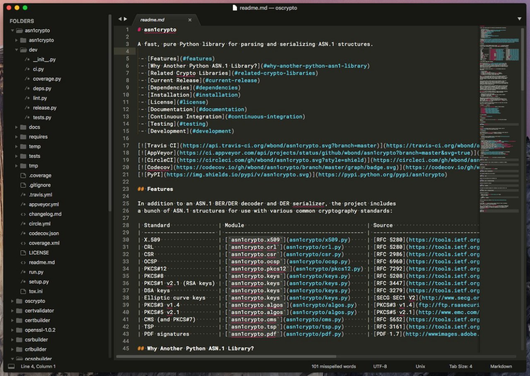530x376 pixels.
Task: Expand the requires folder
Action: pyautogui.click(x=17, y=137)
